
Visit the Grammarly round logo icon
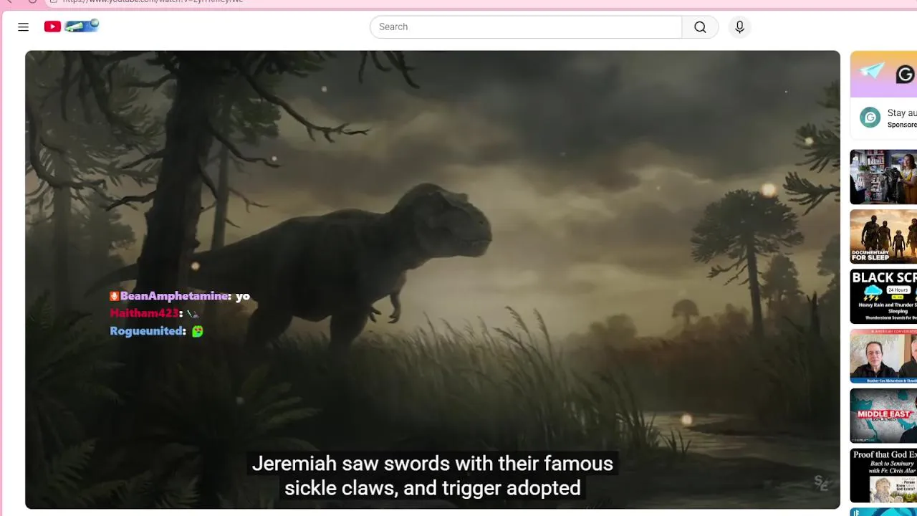click(870, 118)
